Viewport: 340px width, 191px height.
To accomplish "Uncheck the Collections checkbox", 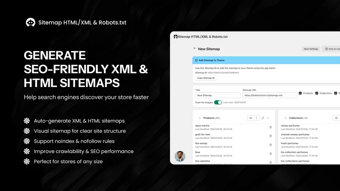I will click(x=317, y=93).
